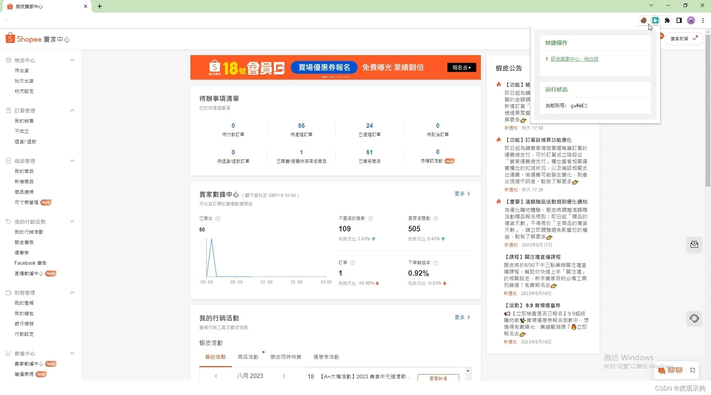Click the 我的行銷活動 tag icon in sidebar
711x395 pixels.
9,221
